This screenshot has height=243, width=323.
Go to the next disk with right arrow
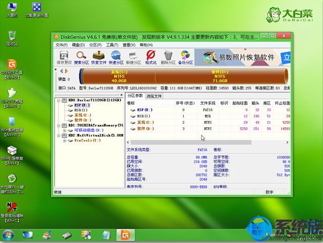[66, 71]
